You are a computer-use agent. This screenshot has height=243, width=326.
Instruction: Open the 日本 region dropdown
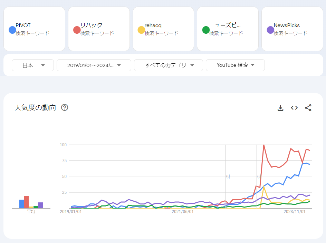click(33, 65)
